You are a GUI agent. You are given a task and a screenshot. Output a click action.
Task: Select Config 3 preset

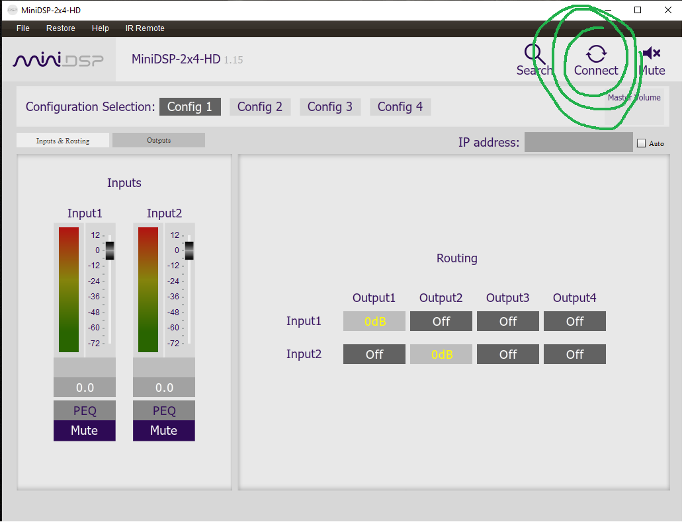(330, 107)
